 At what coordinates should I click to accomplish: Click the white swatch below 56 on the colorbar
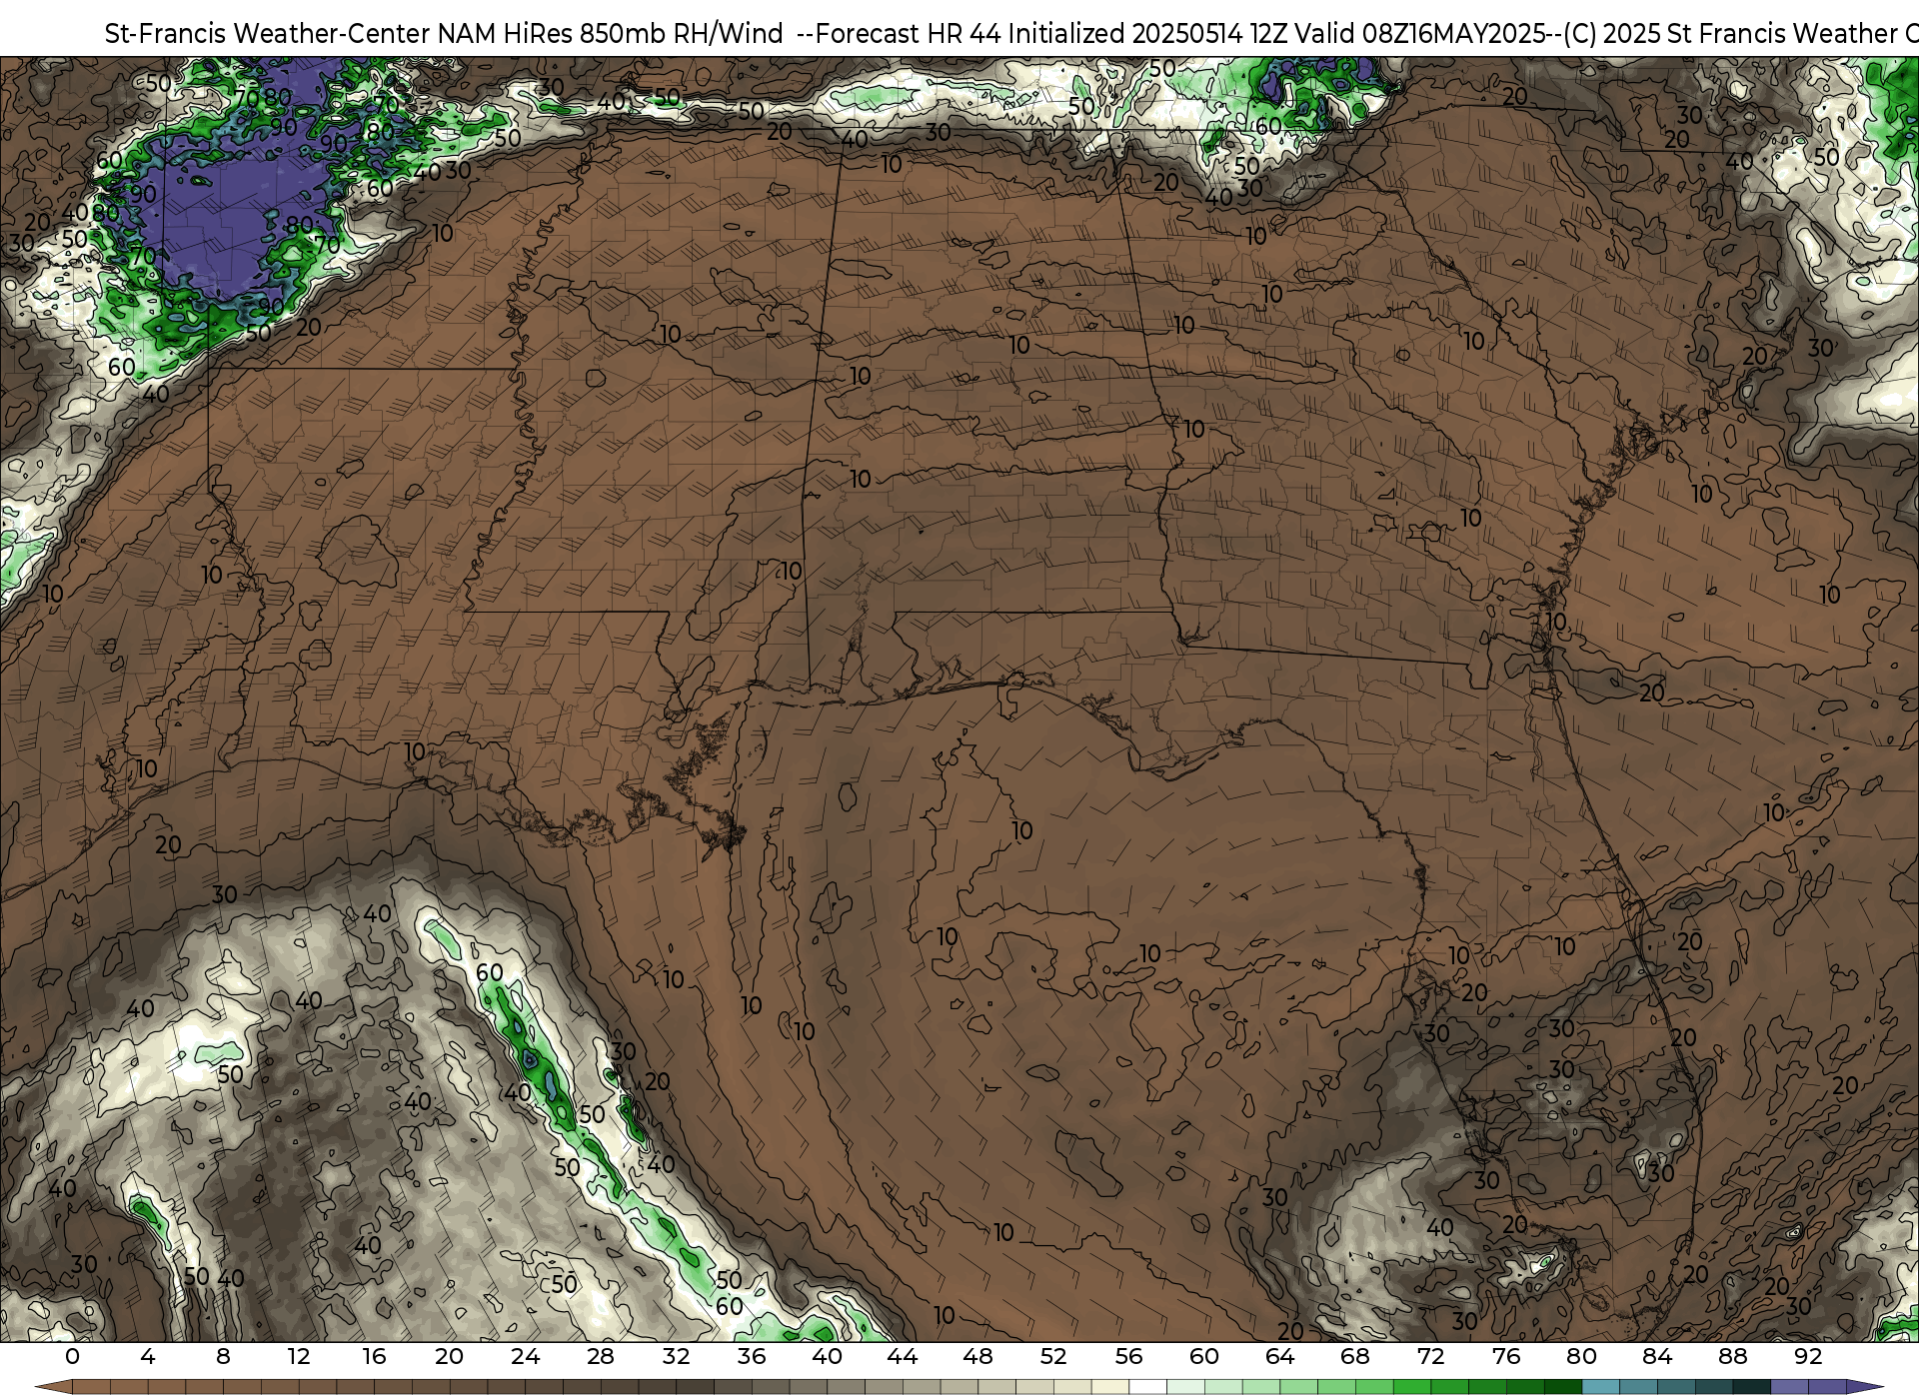[1147, 1387]
